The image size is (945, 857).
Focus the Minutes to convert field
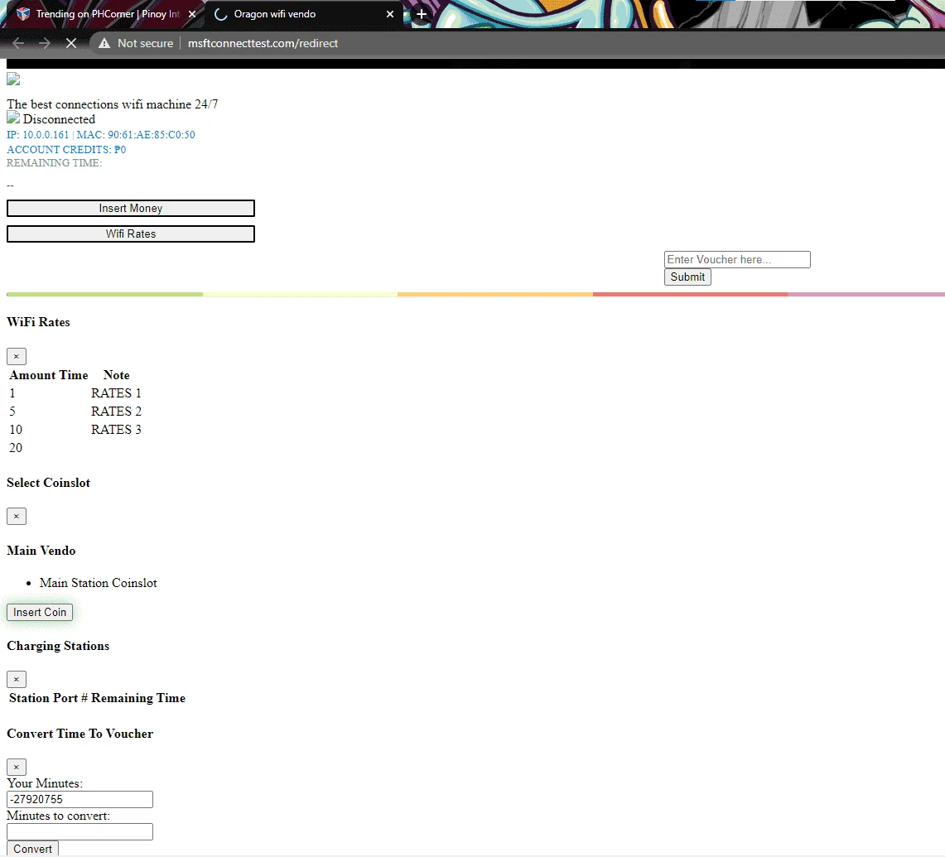point(80,831)
